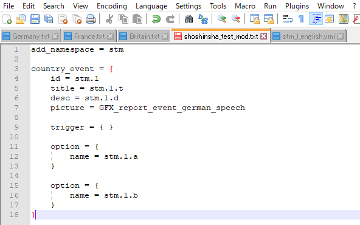
Task: Open the Window menu
Action: coord(331,5)
